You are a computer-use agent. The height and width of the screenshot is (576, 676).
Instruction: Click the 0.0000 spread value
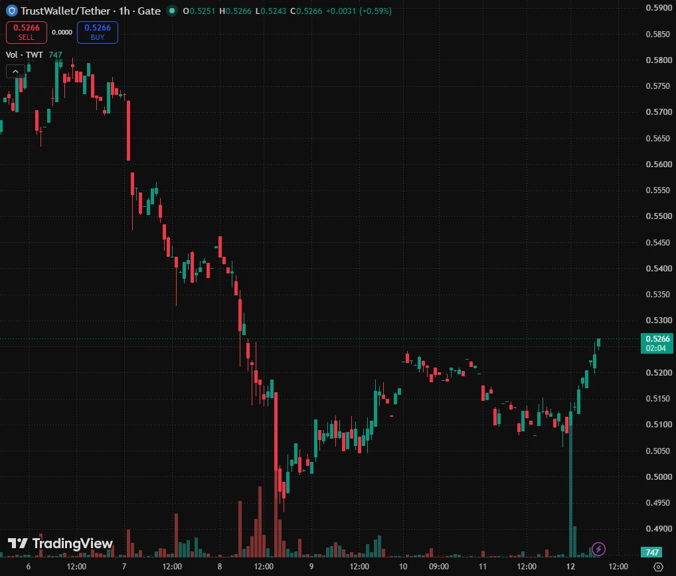click(62, 33)
